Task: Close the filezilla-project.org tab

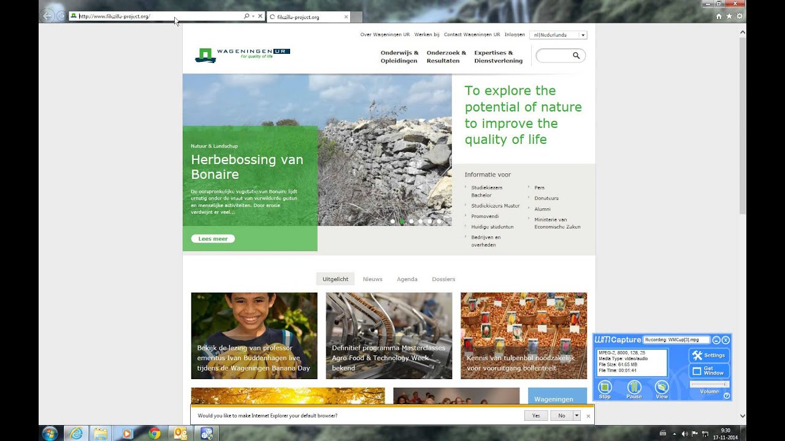Action: click(346, 17)
